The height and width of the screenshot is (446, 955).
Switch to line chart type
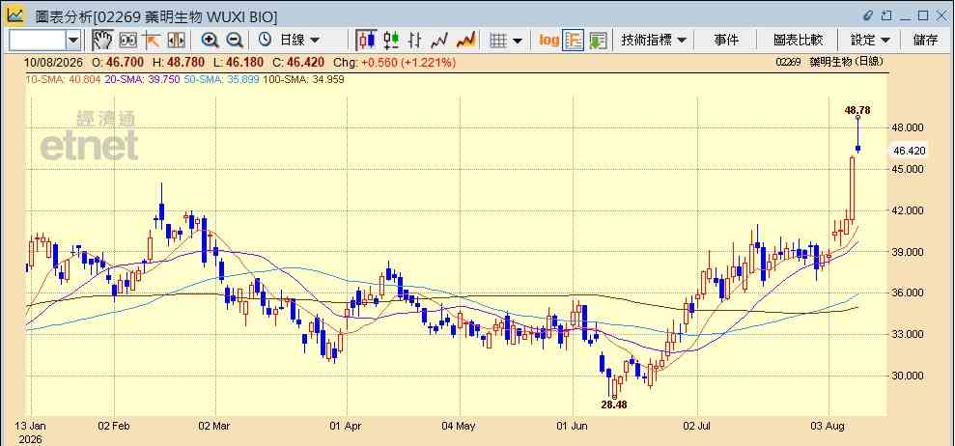pos(439,41)
